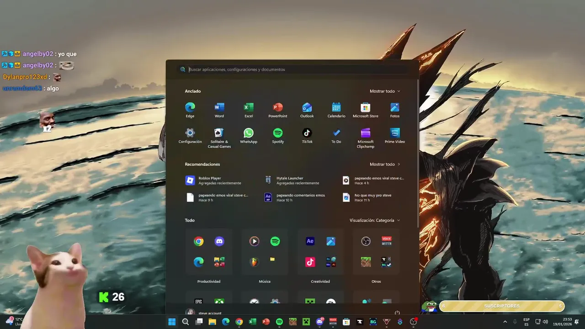Open FL Studio in the Música category
Screen dimensions: 585x329
254,262
